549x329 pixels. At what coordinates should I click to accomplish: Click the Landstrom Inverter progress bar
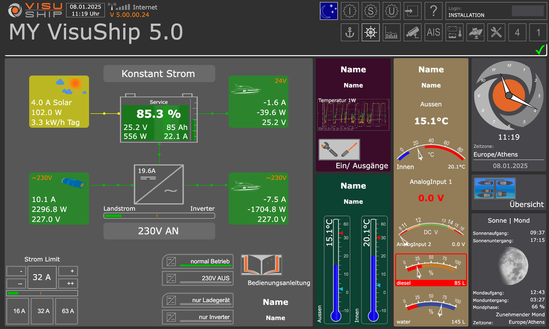coord(159,216)
